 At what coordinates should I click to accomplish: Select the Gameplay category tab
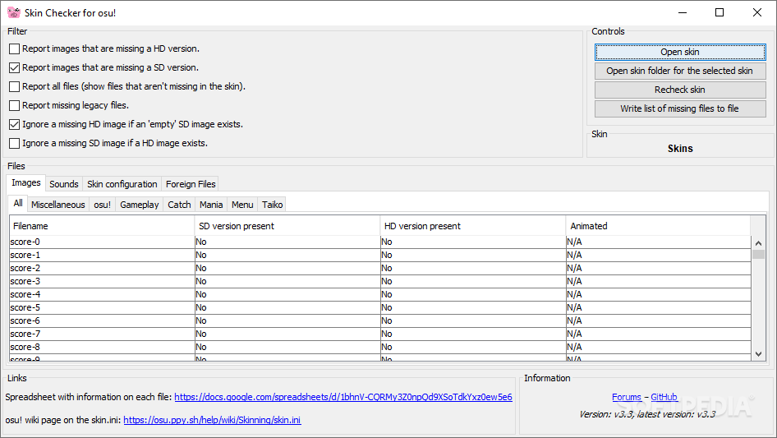[140, 205]
